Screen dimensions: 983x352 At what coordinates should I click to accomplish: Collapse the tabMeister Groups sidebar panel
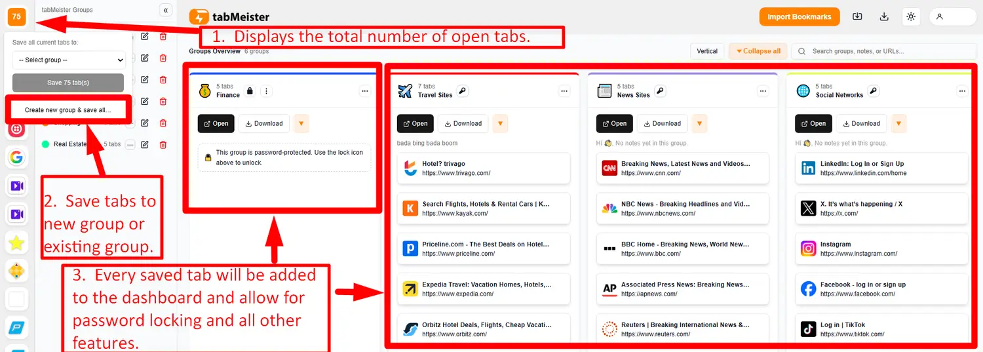click(x=165, y=10)
